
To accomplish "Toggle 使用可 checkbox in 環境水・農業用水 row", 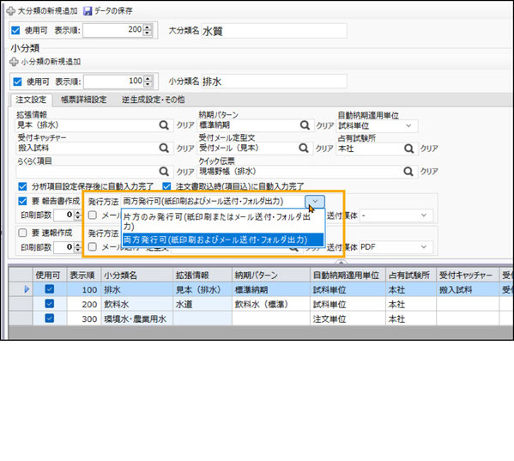I will pos(50,318).
